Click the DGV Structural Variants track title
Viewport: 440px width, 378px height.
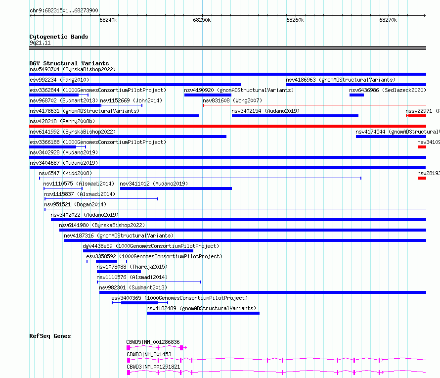click(69, 63)
